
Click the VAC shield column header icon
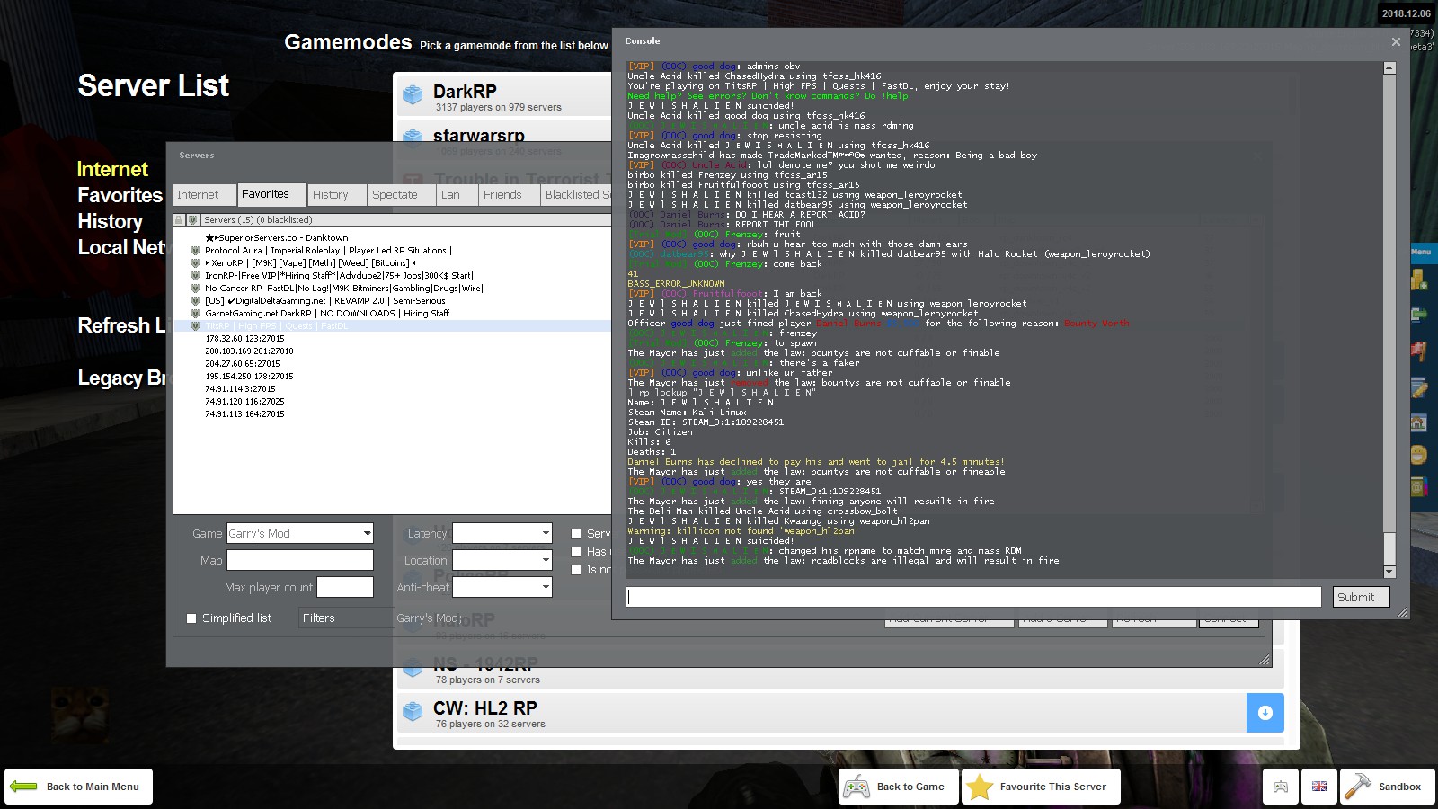pos(192,219)
